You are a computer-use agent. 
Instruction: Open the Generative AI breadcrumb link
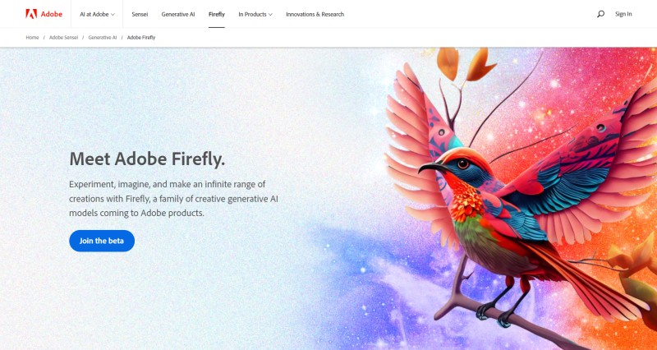(x=103, y=37)
